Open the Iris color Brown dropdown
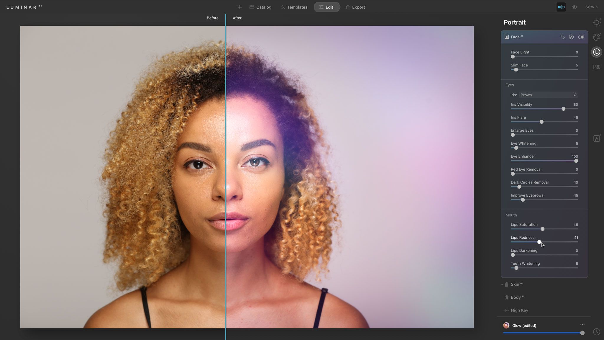The height and width of the screenshot is (340, 604). click(548, 95)
